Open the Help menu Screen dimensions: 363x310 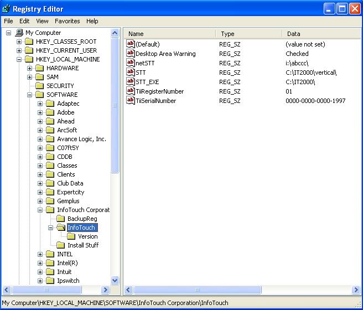click(92, 21)
